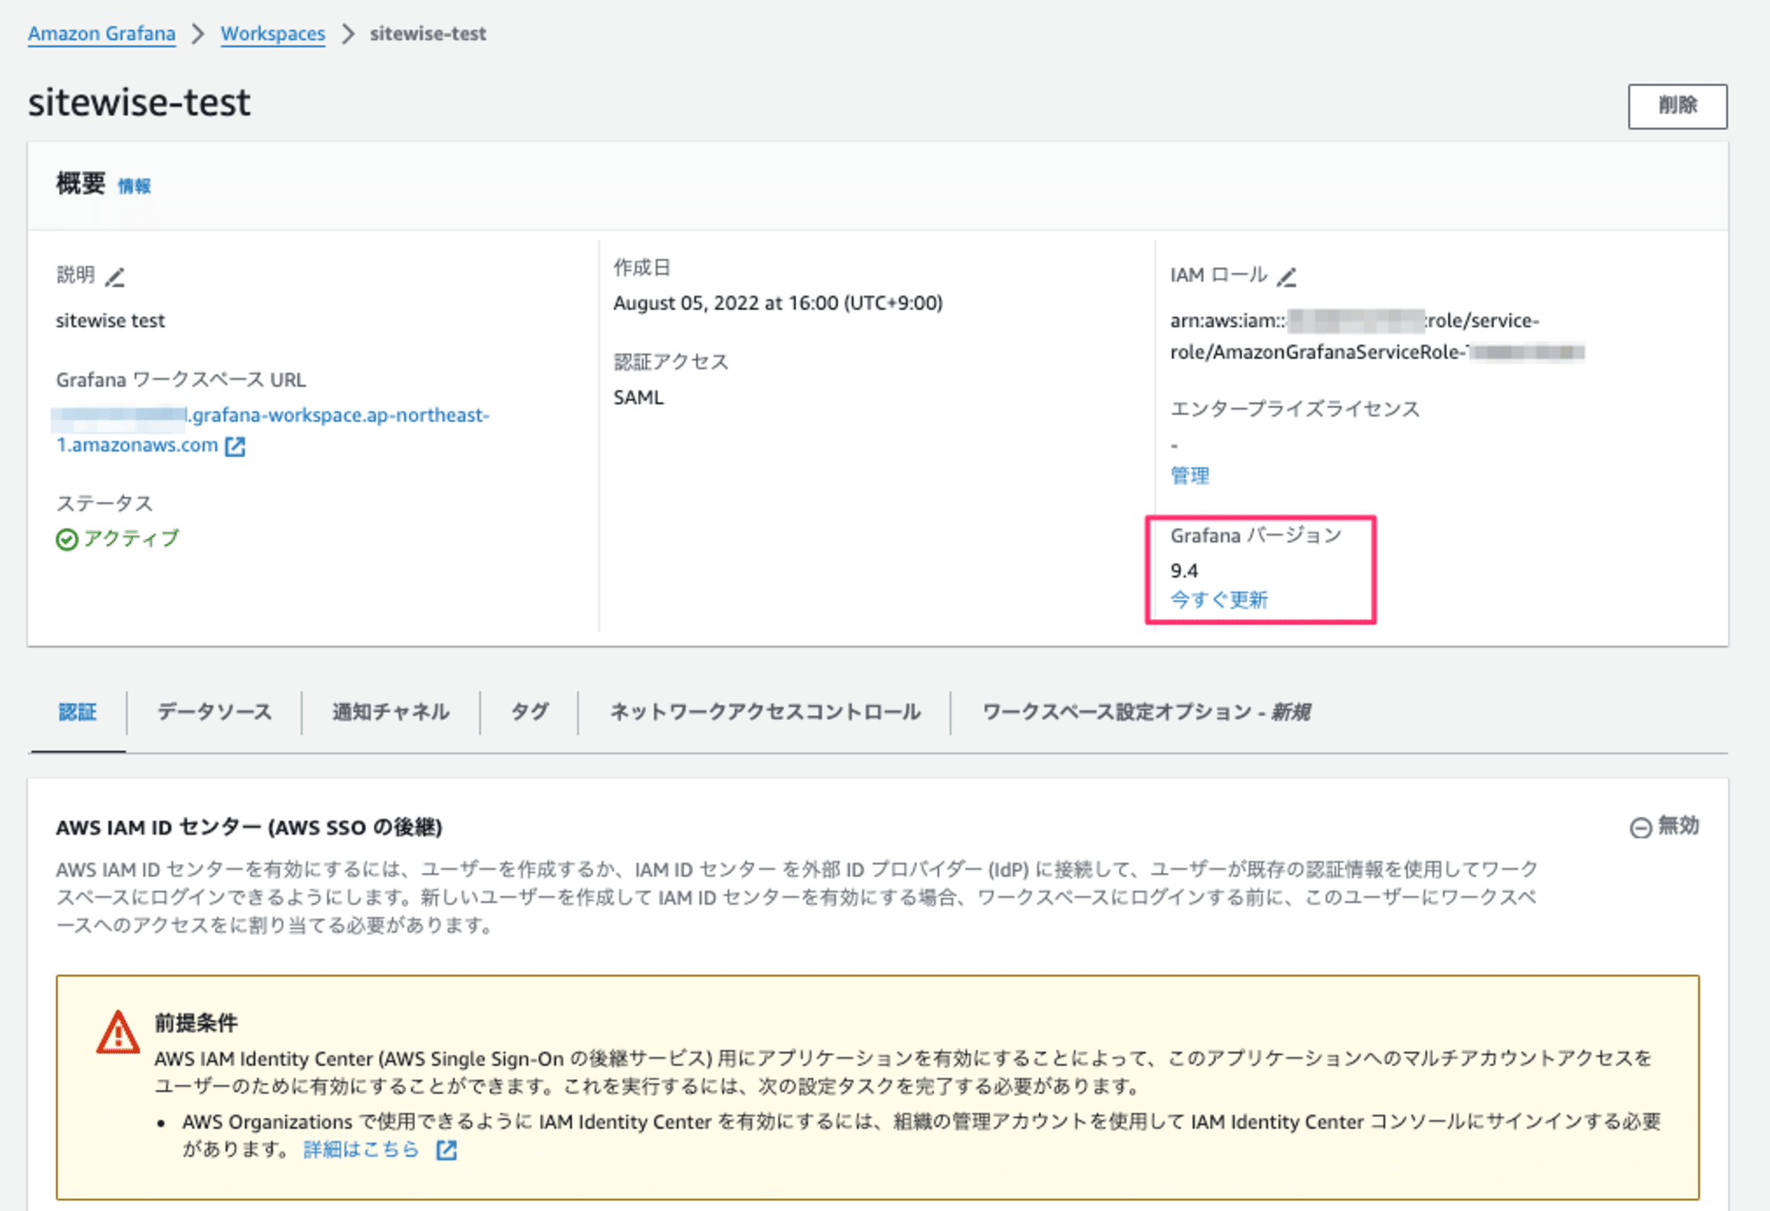This screenshot has height=1211, width=1770.
Task: Open the タグ tab
Action: pos(529,712)
